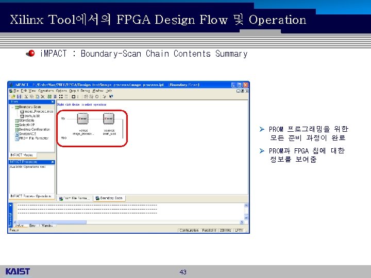
Task: Click the Parallel III status bar entry
Action: [x=209, y=230]
